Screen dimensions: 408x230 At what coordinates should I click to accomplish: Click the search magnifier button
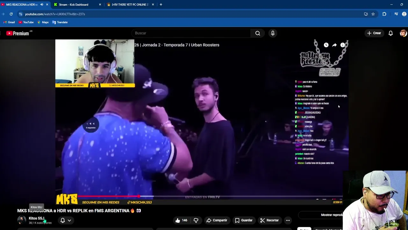point(258,33)
